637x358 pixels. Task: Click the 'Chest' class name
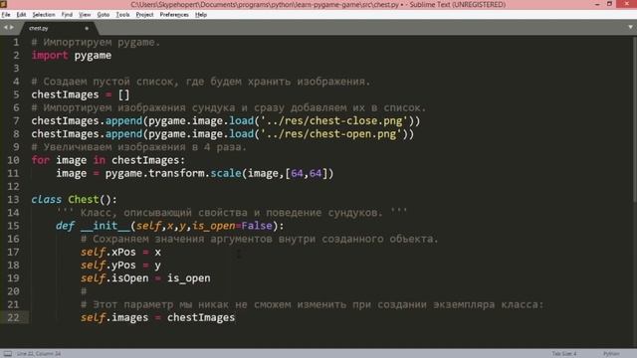[84, 199]
